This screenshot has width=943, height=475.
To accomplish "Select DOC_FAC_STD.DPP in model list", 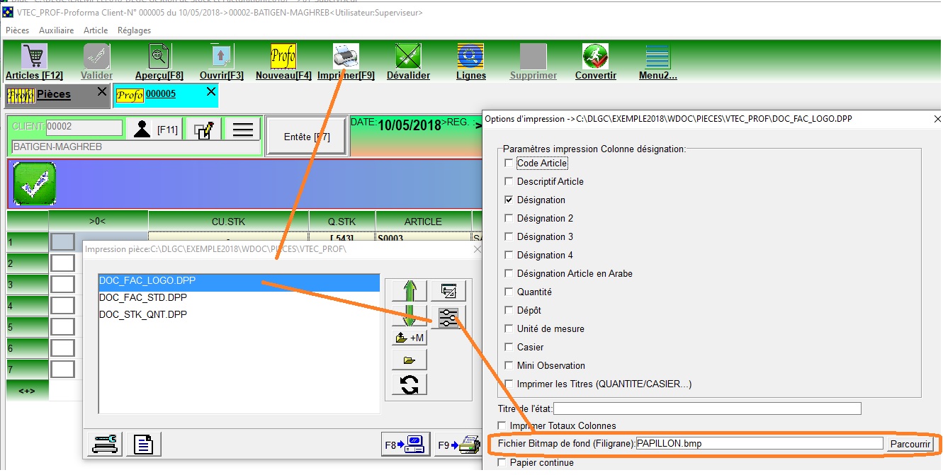I will (x=239, y=297).
